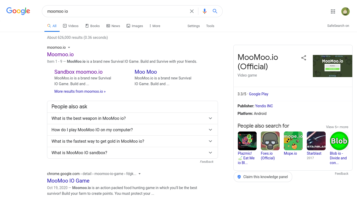Click the SafeSearch on label

point(338,26)
